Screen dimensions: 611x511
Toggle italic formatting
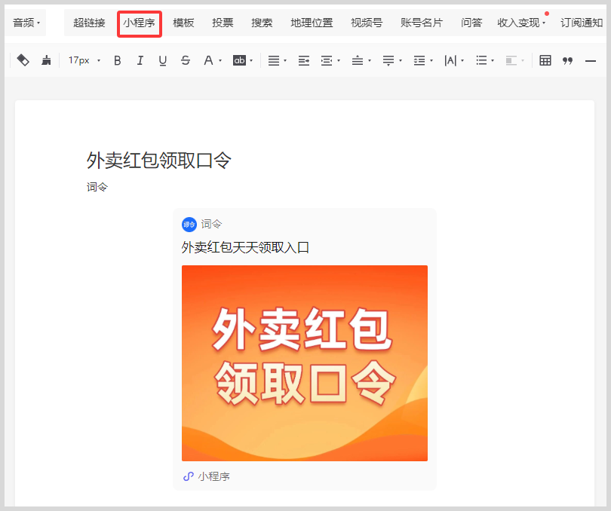point(140,60)
